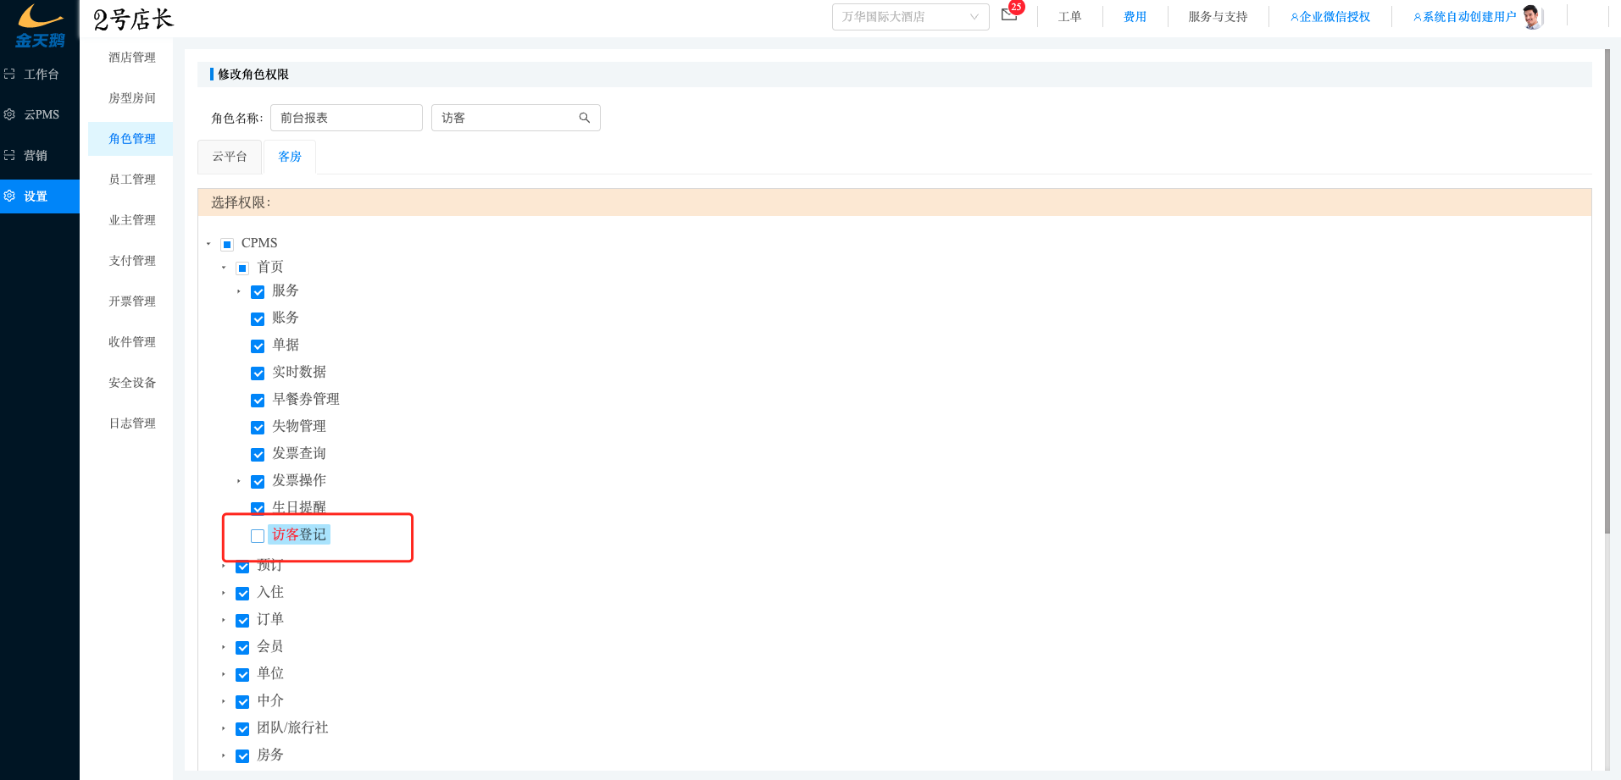Uncheck the 房务 checkbox
Image resolution: width=1621 pixels, height=780 pixels.
(x=242, y=756)
